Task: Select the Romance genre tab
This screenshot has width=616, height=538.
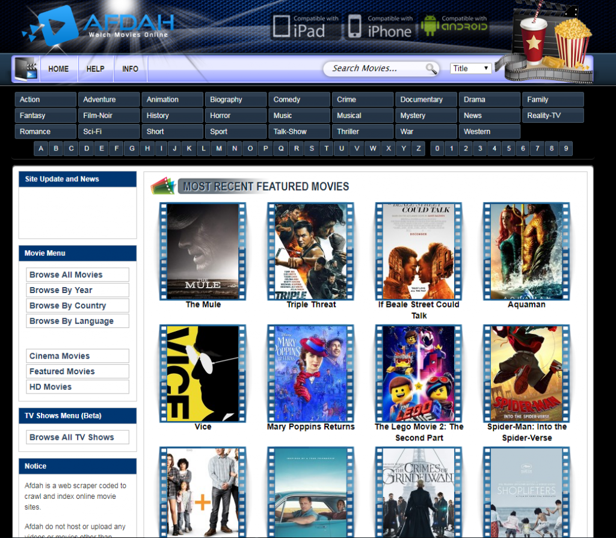Action: click(x=46, y=132)
